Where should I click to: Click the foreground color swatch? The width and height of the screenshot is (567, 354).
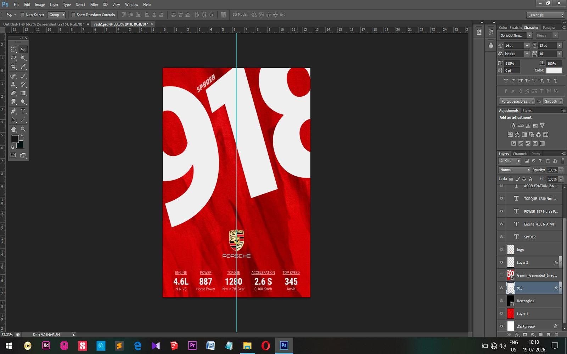pyautogui.click(x=15, y=139)
